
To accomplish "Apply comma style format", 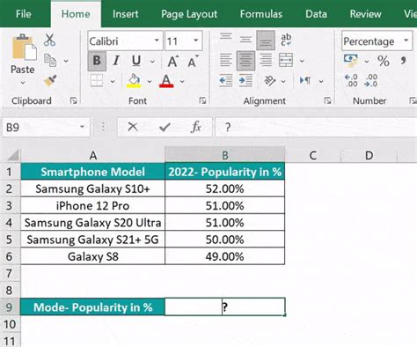I will tap(404, 61).
